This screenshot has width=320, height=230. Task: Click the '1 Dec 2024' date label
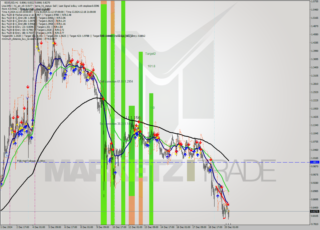point(6,227)
